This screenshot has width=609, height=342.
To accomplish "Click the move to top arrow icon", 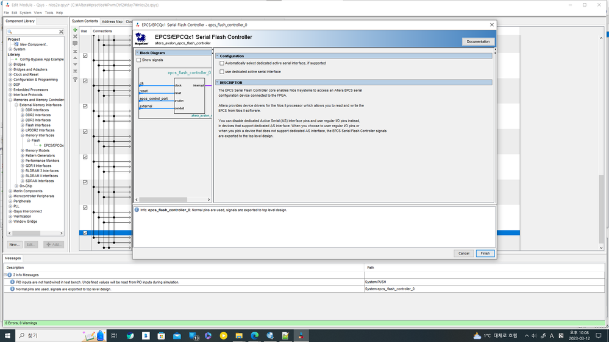I will 75,51.
